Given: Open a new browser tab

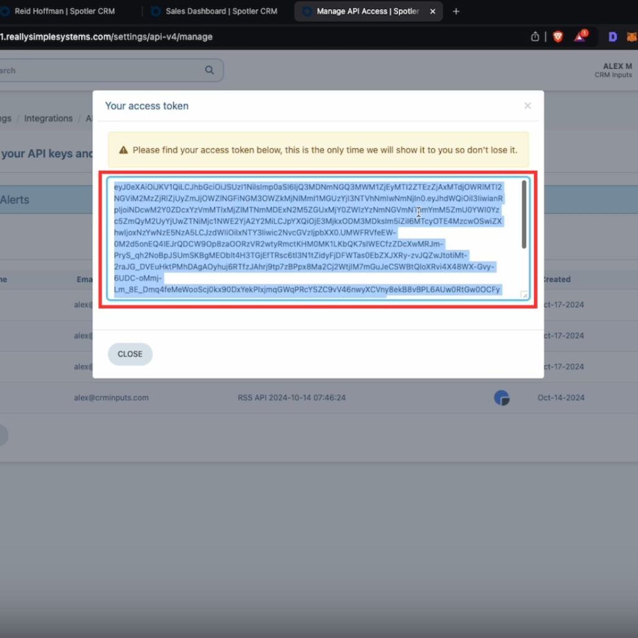Looking at the screenshot, I should 455,11.
